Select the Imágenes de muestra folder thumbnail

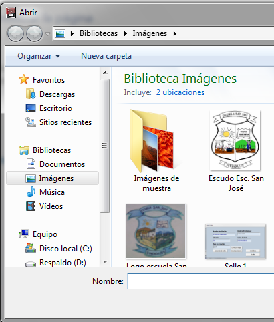154,141
